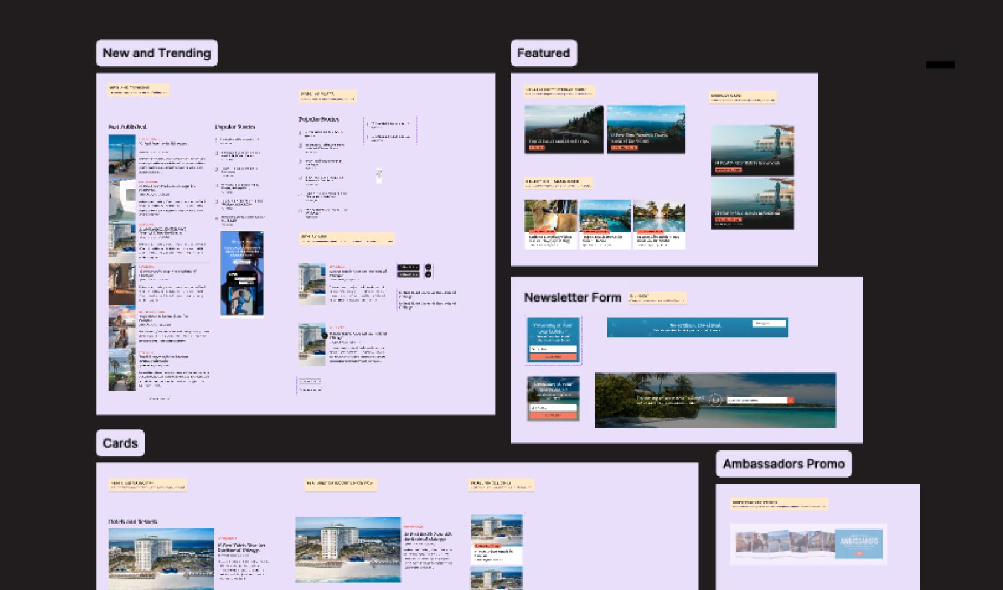The image size is (1003, 590).
Task: Select the palm trees thumbnail in Just Published
Action: point(122,369)
